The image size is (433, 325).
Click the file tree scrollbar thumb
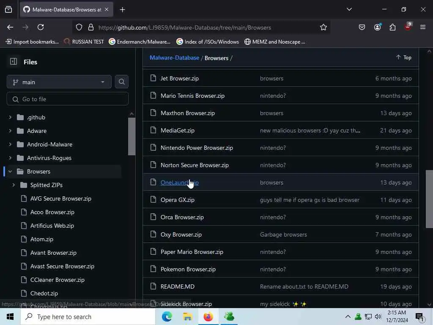click(132, 137)
